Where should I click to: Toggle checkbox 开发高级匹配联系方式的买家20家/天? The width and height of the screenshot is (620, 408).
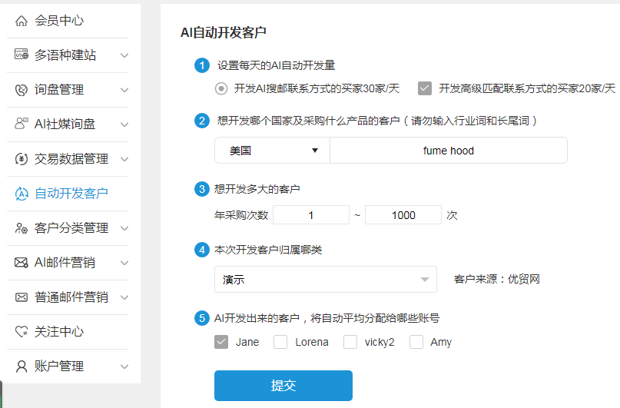[x=425, y=88]
